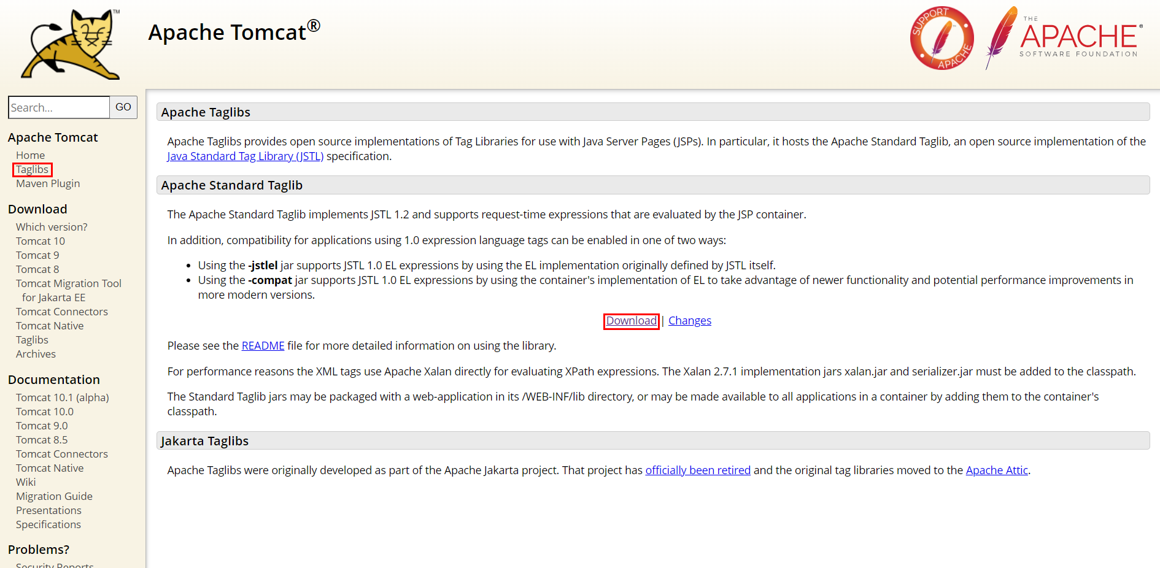Open Tomcat 8.5 documentation
Viewport: 1160px width, 568px height.
(42, 440)
